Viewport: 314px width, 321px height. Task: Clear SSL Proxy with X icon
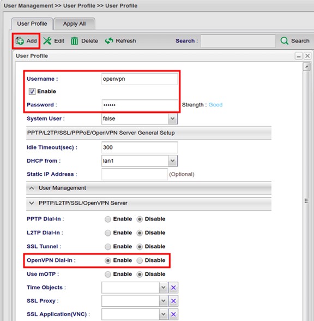pyautogui.click(x=173, y=301)
